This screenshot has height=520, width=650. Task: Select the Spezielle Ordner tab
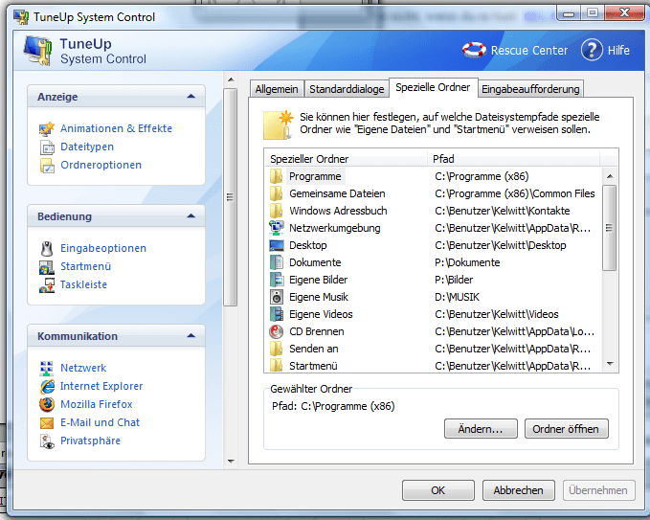[x=433, y=87]
